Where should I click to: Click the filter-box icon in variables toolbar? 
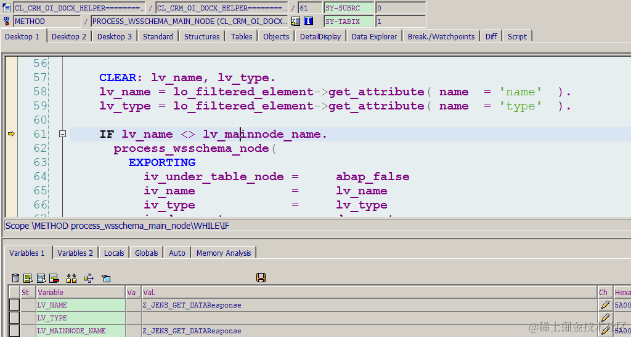coord(106,278)
